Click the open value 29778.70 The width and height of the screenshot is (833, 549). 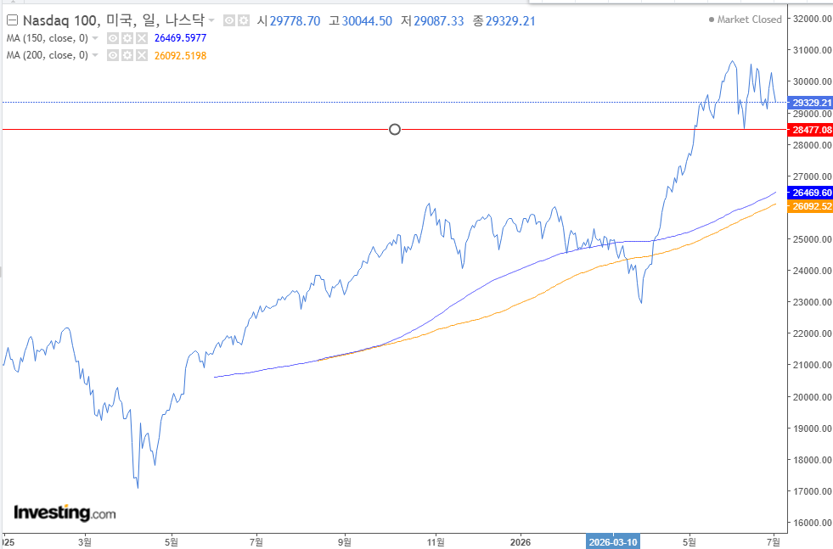coord(295,20)
